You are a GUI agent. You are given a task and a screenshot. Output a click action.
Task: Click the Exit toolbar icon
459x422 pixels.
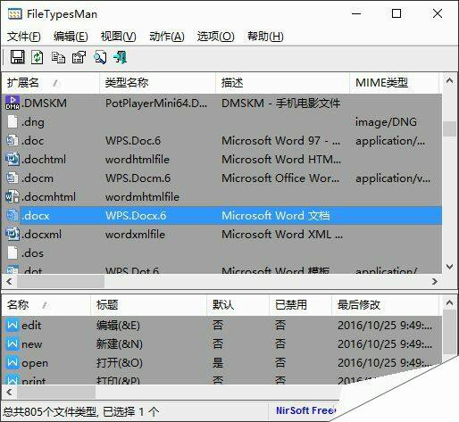pyautogui.click(x=121, y=57)
